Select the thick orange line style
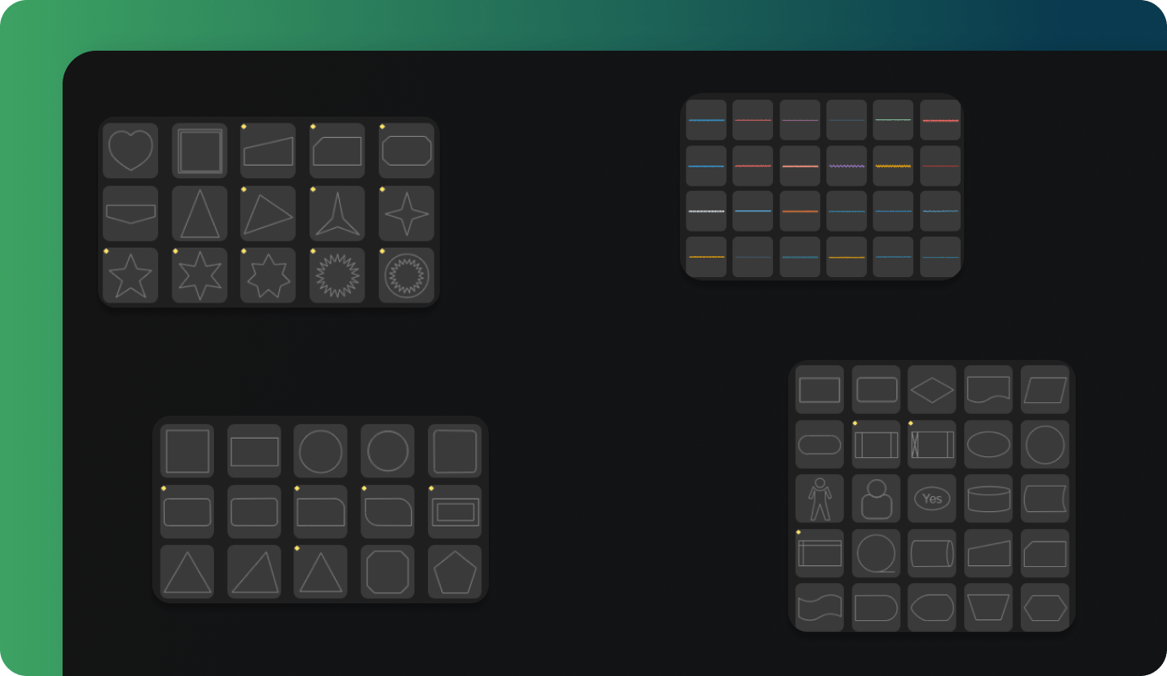Image resolution: width=1167 pixels, height=676 pixels. point(800,211)
